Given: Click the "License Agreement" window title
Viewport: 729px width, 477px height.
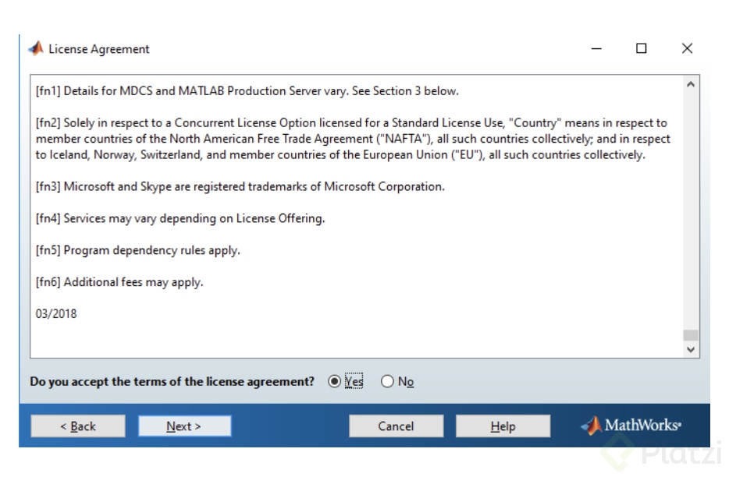Looking at the screenshot, I should pyautogui.click(x=99, y=49).
